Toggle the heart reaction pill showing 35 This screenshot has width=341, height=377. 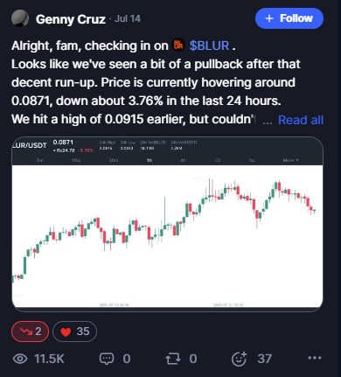(x=74, y=332)
